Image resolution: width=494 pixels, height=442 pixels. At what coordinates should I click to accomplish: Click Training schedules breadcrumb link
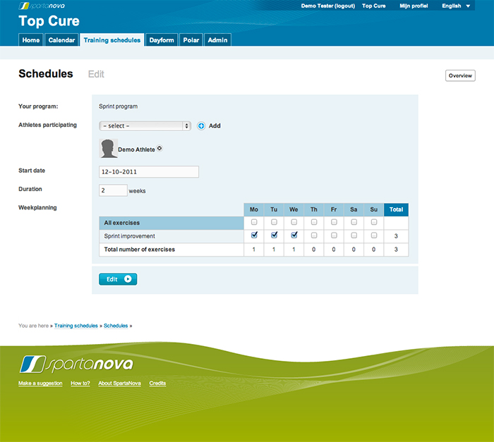coord(76,326)
